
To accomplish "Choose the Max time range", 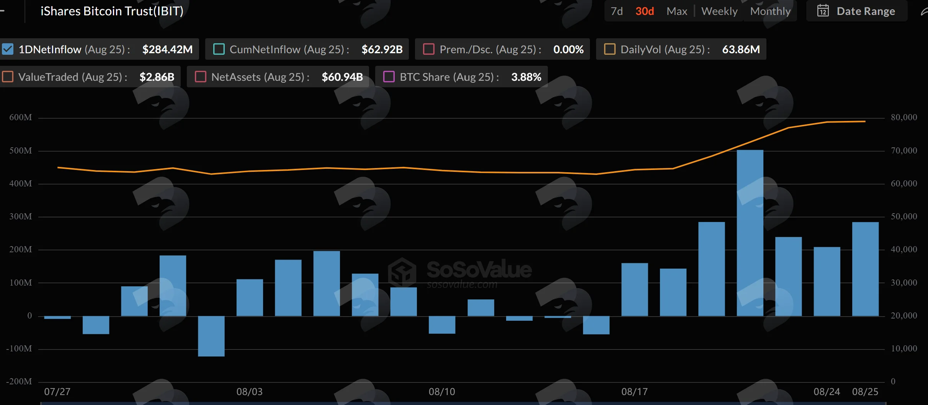I will point(677,11).
